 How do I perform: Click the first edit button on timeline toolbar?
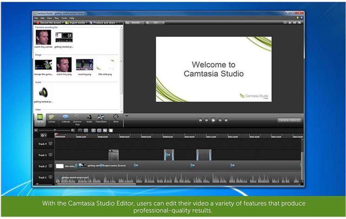tap(80, 130)
